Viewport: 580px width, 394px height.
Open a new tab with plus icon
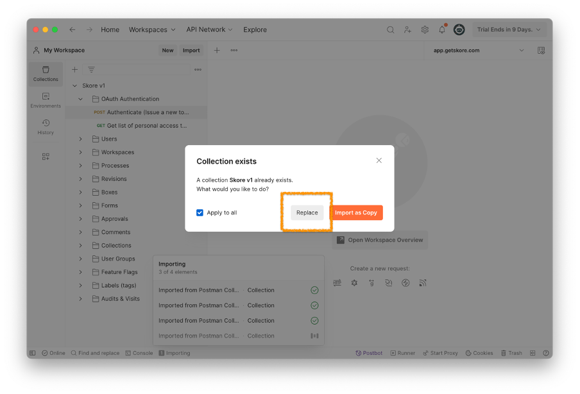[x=217, y=50]
